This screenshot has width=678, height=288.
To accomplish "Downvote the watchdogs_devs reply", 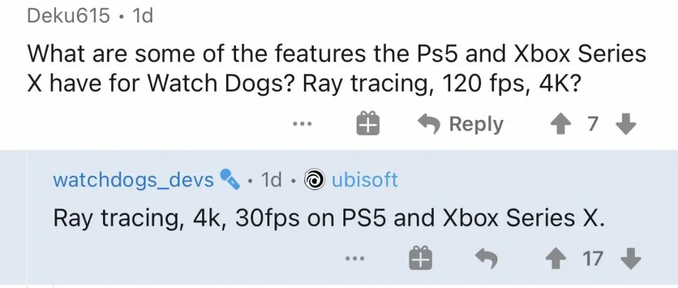I will point(633,258).
